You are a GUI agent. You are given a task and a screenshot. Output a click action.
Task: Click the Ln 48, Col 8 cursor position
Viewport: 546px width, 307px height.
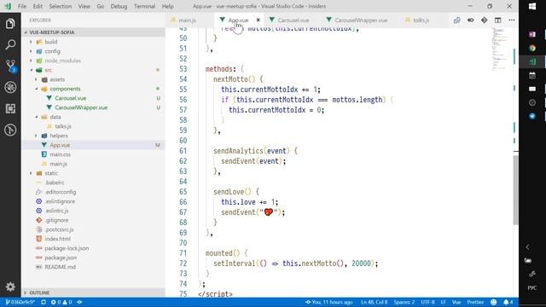[374, 302]
